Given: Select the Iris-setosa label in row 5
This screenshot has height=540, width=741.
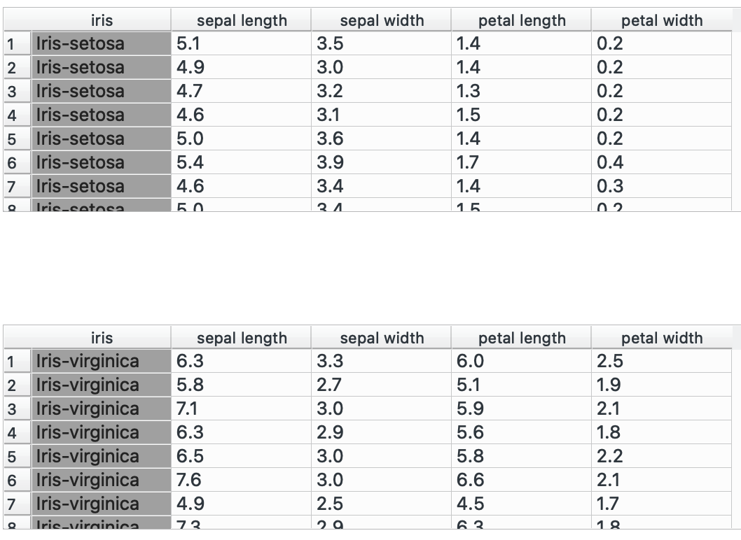Looking at the screenshot, I should pos(102,139).
